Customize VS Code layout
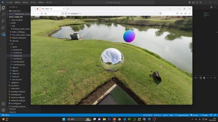The image size is (218, 122). click(201, 2)
